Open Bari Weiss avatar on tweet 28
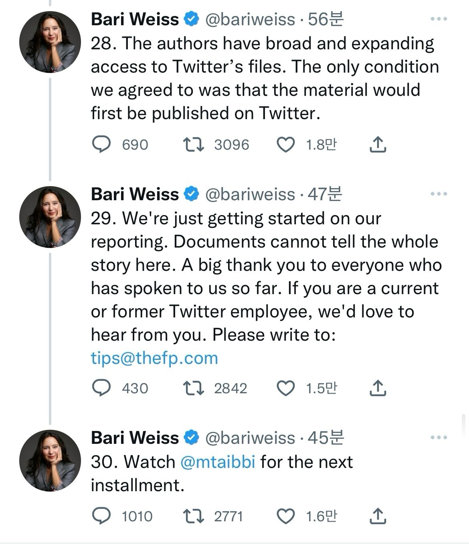Image resolution: width=469 pixels, height=547 pixels. (x=50, y=42)
